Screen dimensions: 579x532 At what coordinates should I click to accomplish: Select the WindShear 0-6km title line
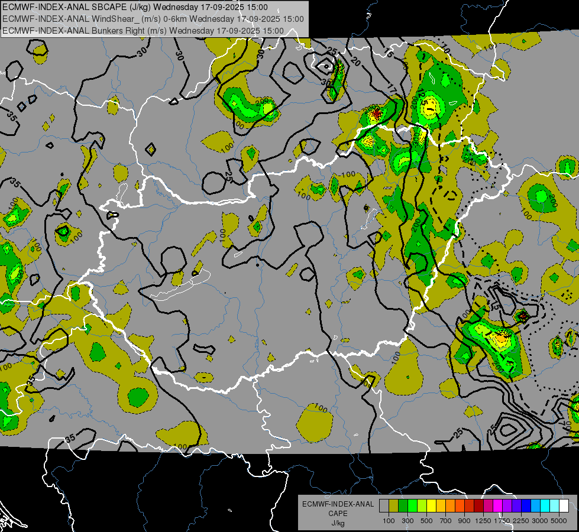pos(153,18)
